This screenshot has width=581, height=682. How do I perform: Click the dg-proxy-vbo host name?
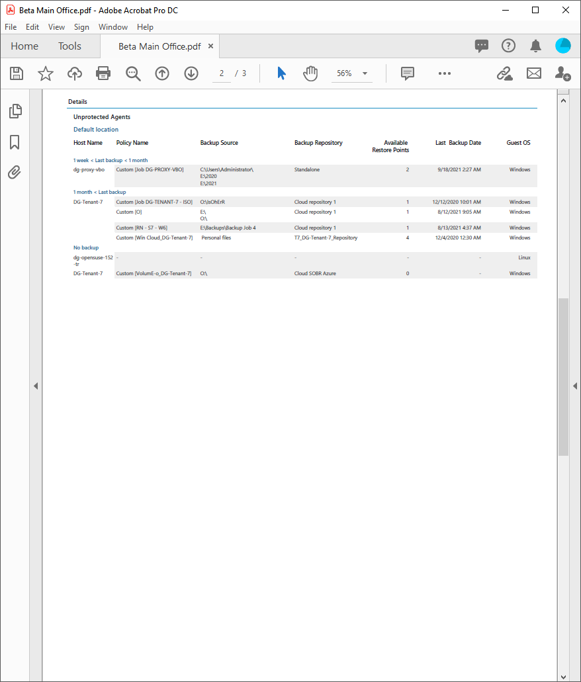[89, 169]
